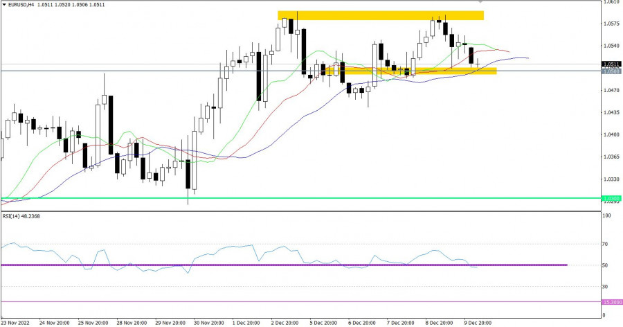The image size is (623, 327).
Task: Click the black current price label 1.0511
Action: click(x=611, y=64)
